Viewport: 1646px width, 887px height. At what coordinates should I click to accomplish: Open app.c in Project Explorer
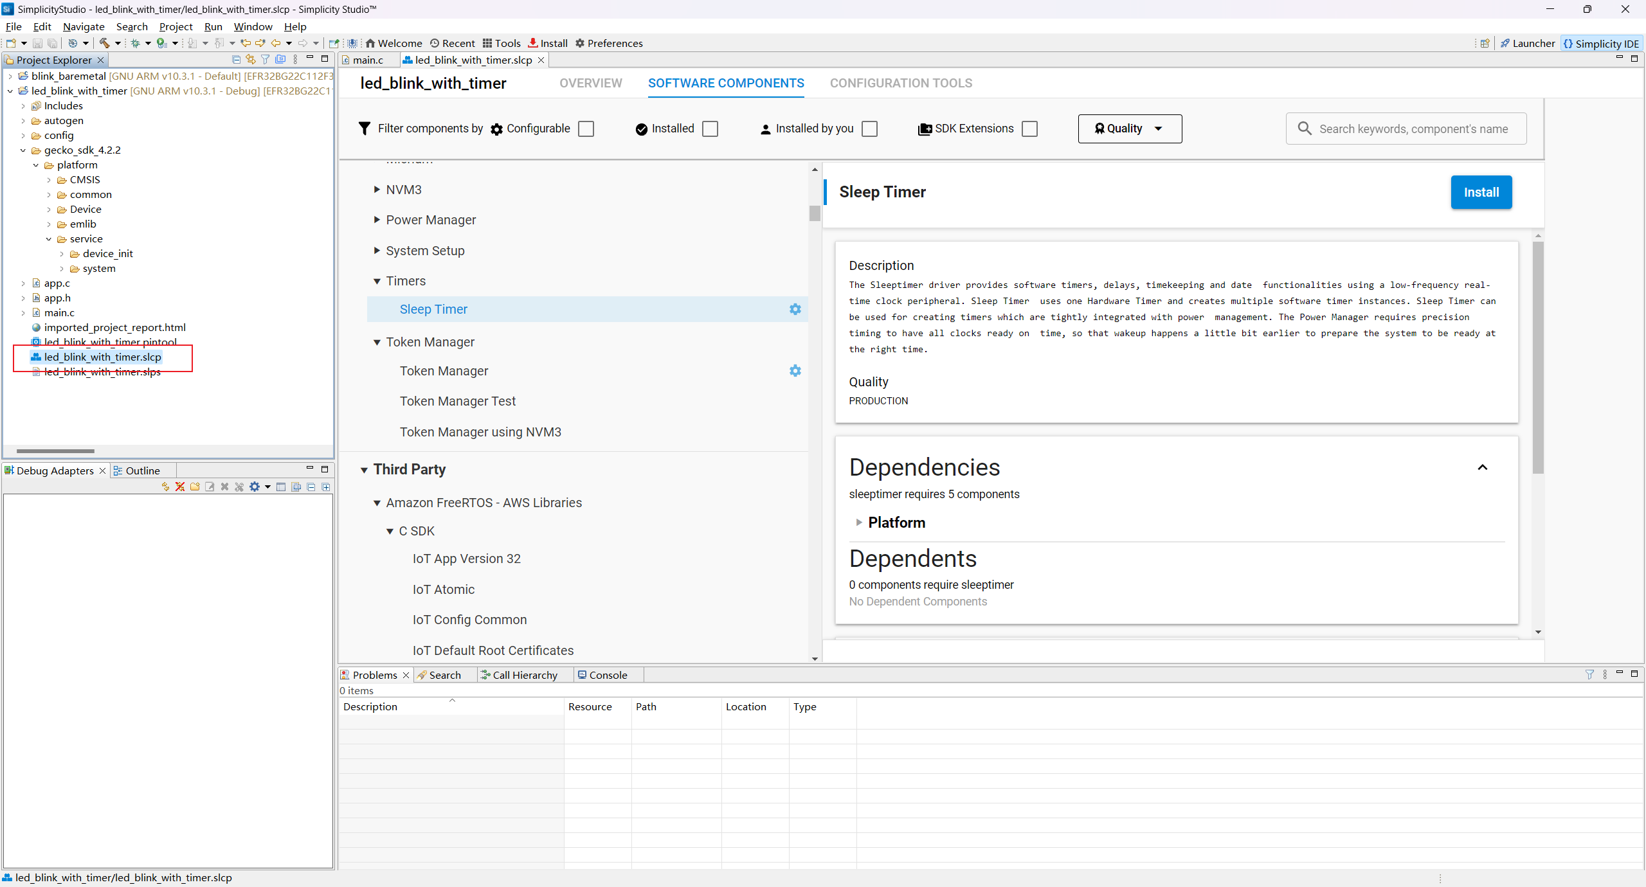(57, 283)
